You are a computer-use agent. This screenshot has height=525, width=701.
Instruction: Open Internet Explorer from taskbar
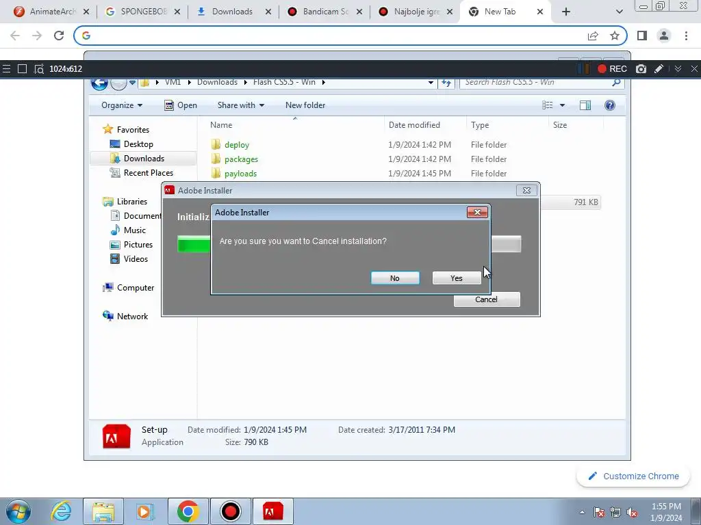61,511
